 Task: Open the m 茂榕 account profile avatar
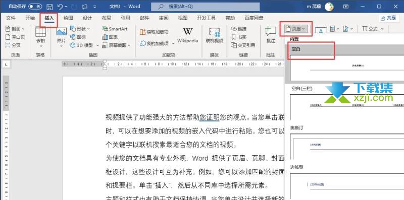329,7
